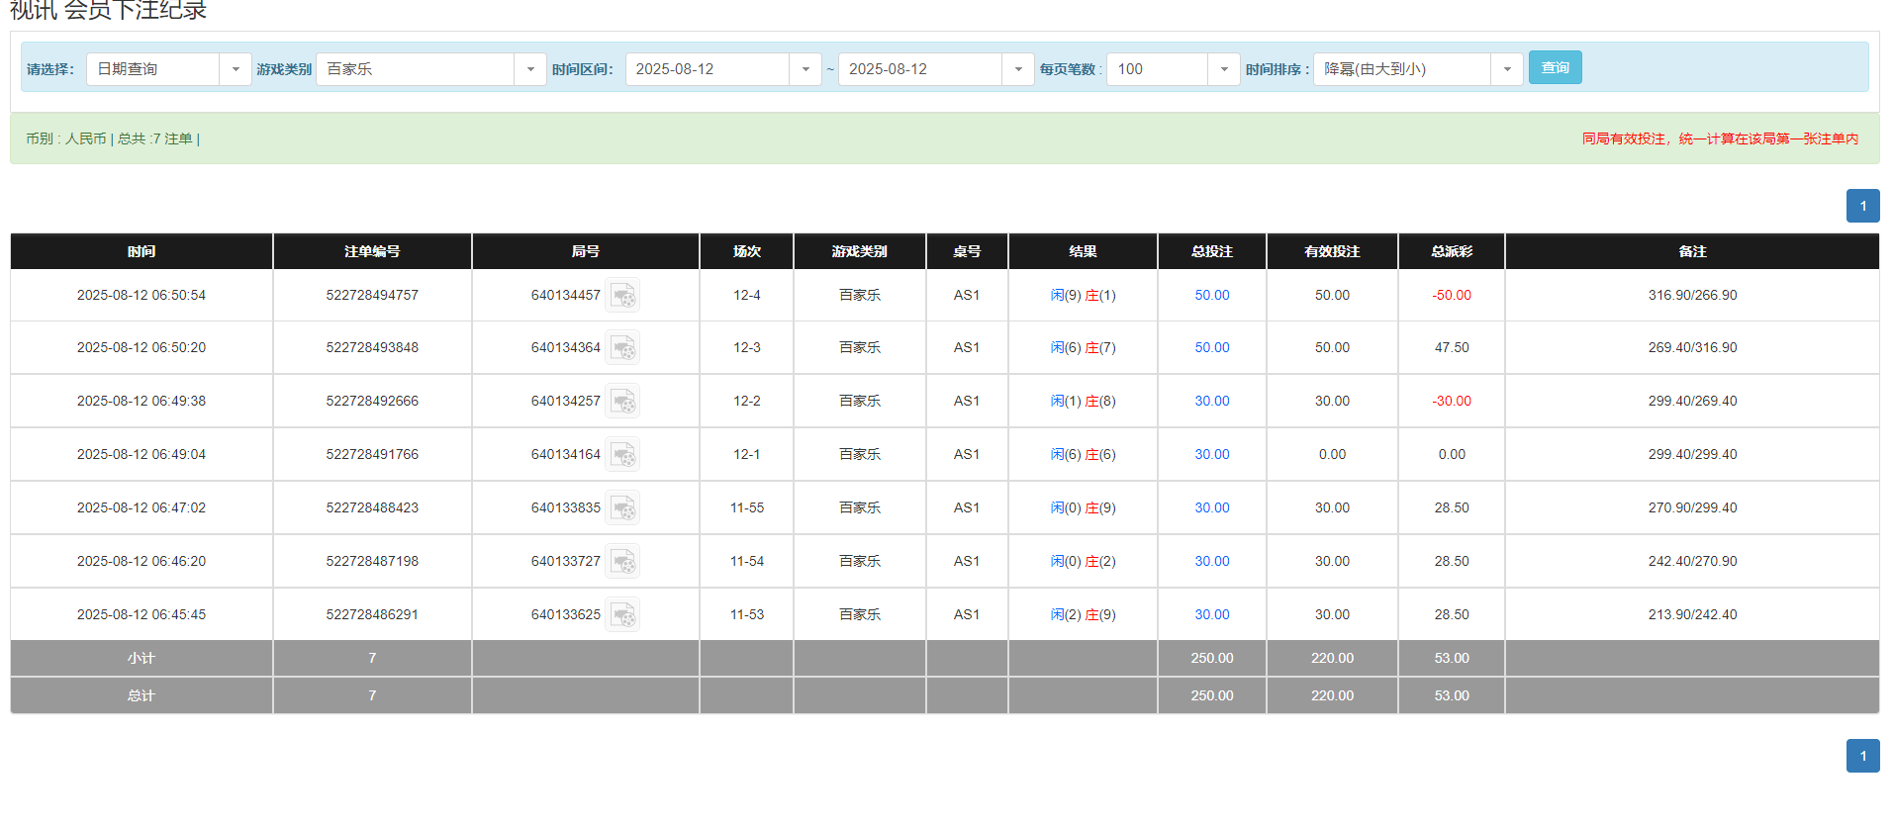Click replay icon beside round 640134164
The height and width of the screenshot is (826, 1893).
point(622,455)
